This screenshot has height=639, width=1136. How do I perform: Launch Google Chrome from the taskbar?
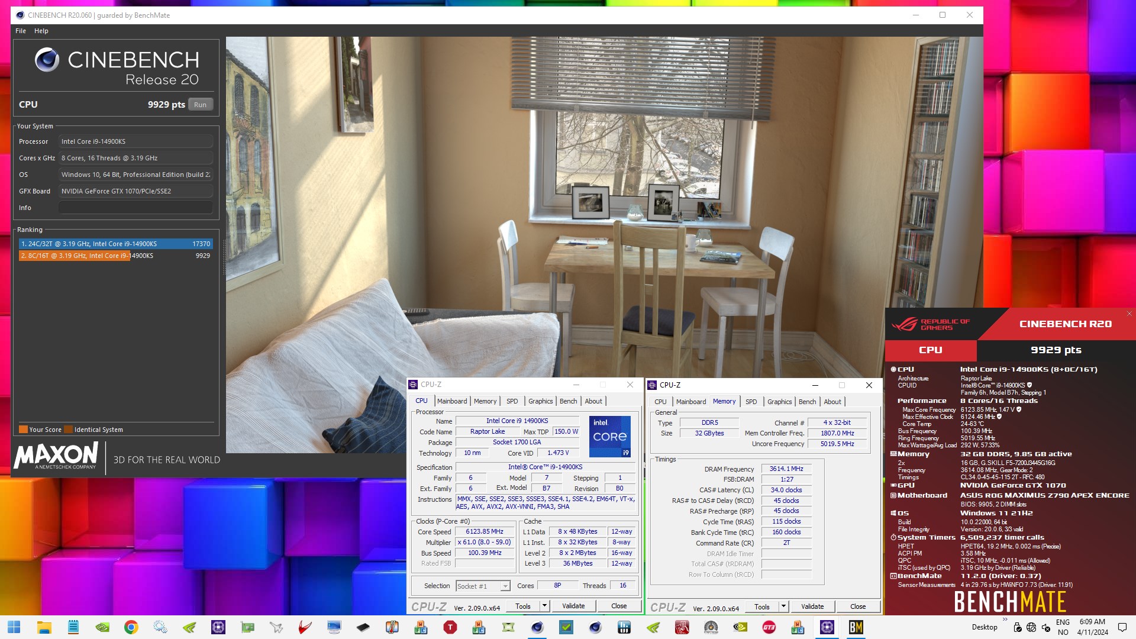pyautogui.click(x=131, y=627)
